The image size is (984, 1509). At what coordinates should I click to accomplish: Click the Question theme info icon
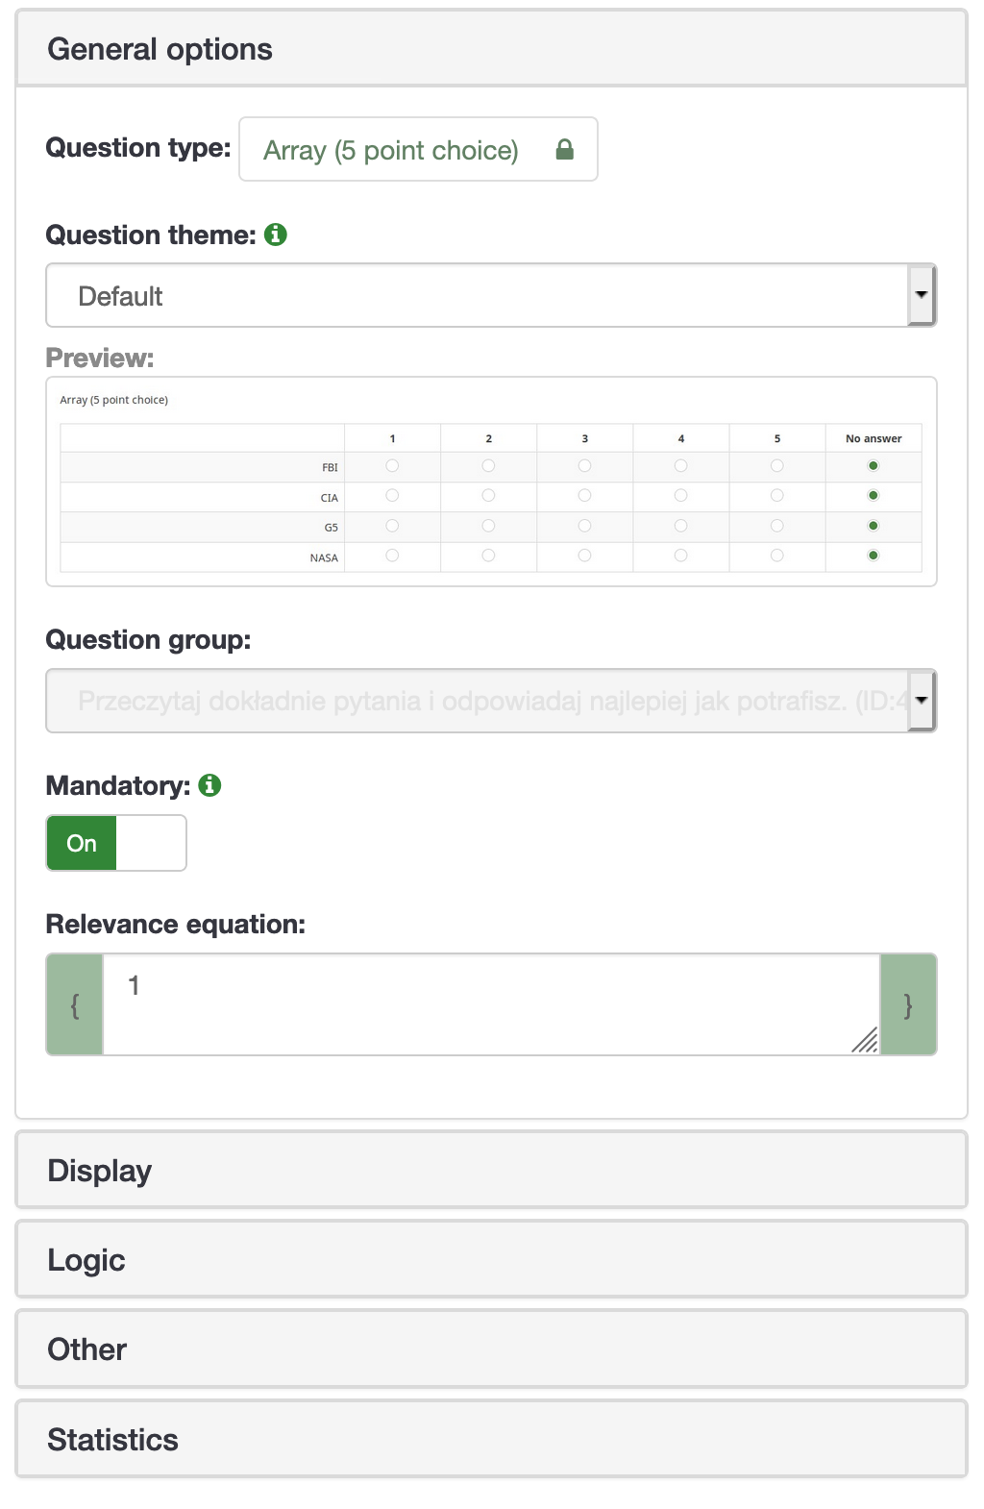tap(276, 235)
